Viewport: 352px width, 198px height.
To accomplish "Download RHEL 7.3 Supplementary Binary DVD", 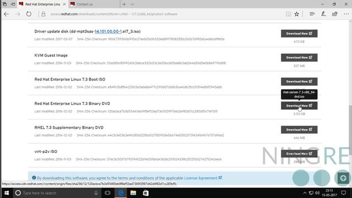I will [x=299, y=130].
